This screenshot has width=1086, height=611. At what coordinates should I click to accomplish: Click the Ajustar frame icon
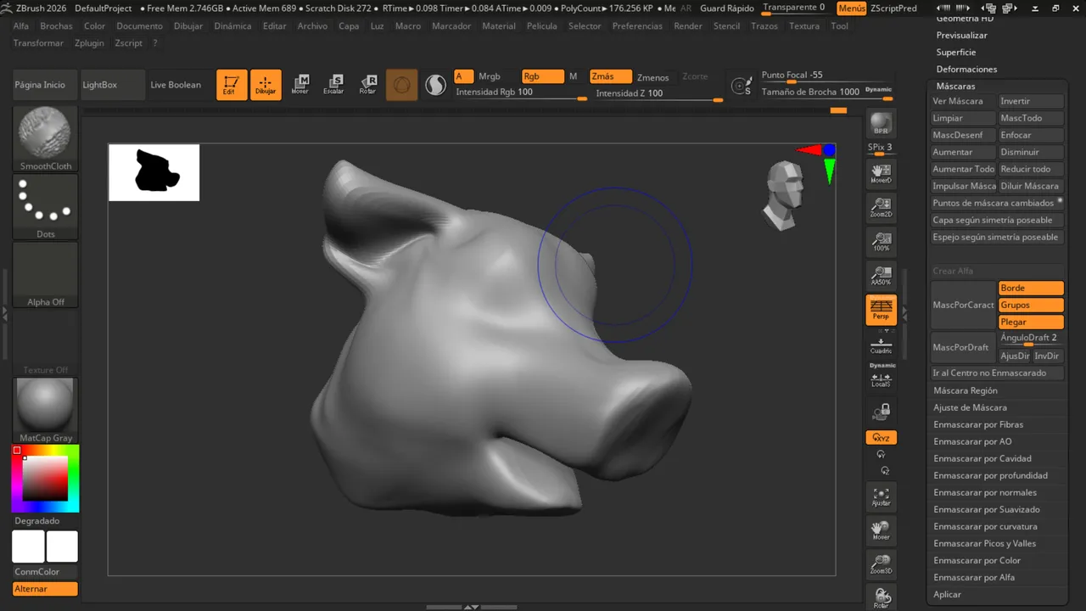[x=882, y=496]
